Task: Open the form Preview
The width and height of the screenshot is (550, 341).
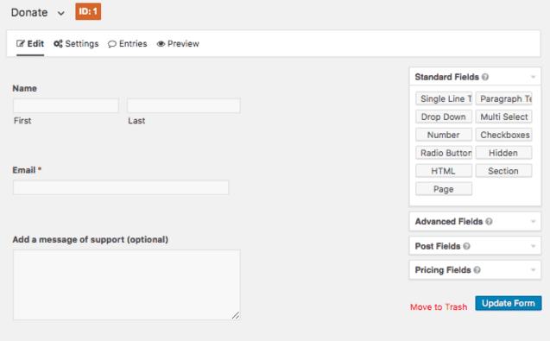Action: pos(178,44)
